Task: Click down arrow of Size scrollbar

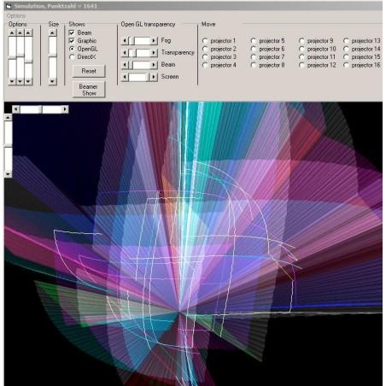Action: [52, 81]
